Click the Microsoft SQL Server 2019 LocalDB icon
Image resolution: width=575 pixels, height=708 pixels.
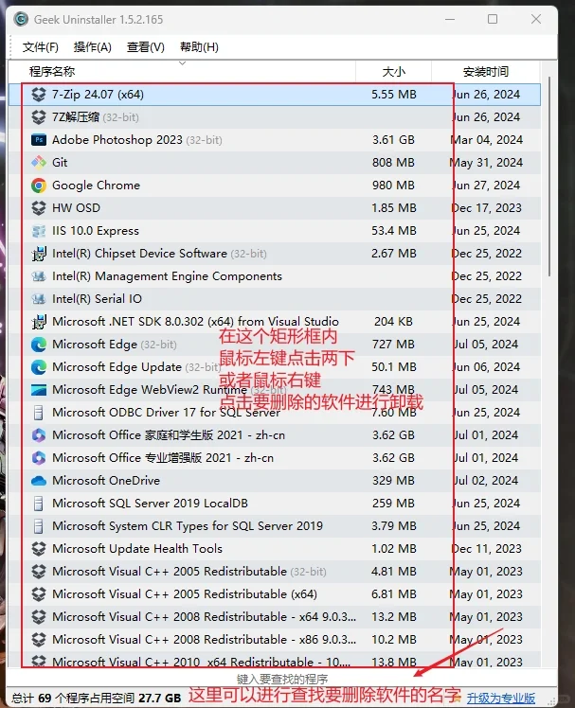[39, 503]
